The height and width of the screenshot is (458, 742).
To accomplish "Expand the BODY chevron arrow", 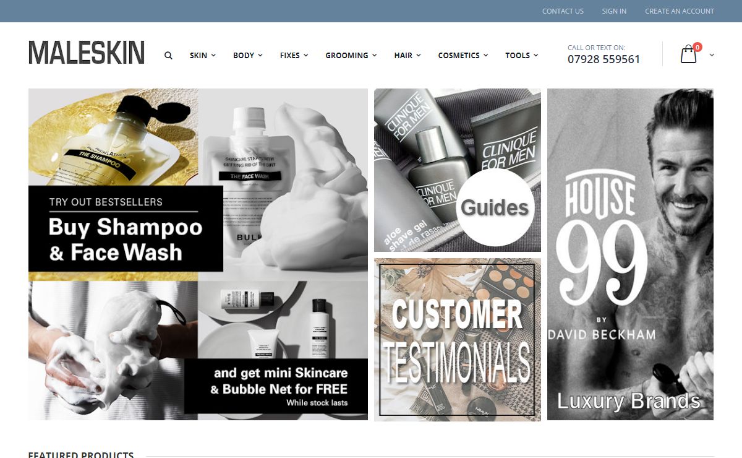I will [x=260, y=55].
